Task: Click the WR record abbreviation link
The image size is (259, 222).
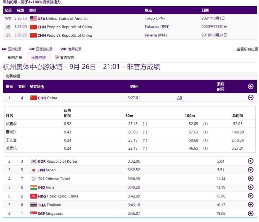Action: [x=8, y=18]
